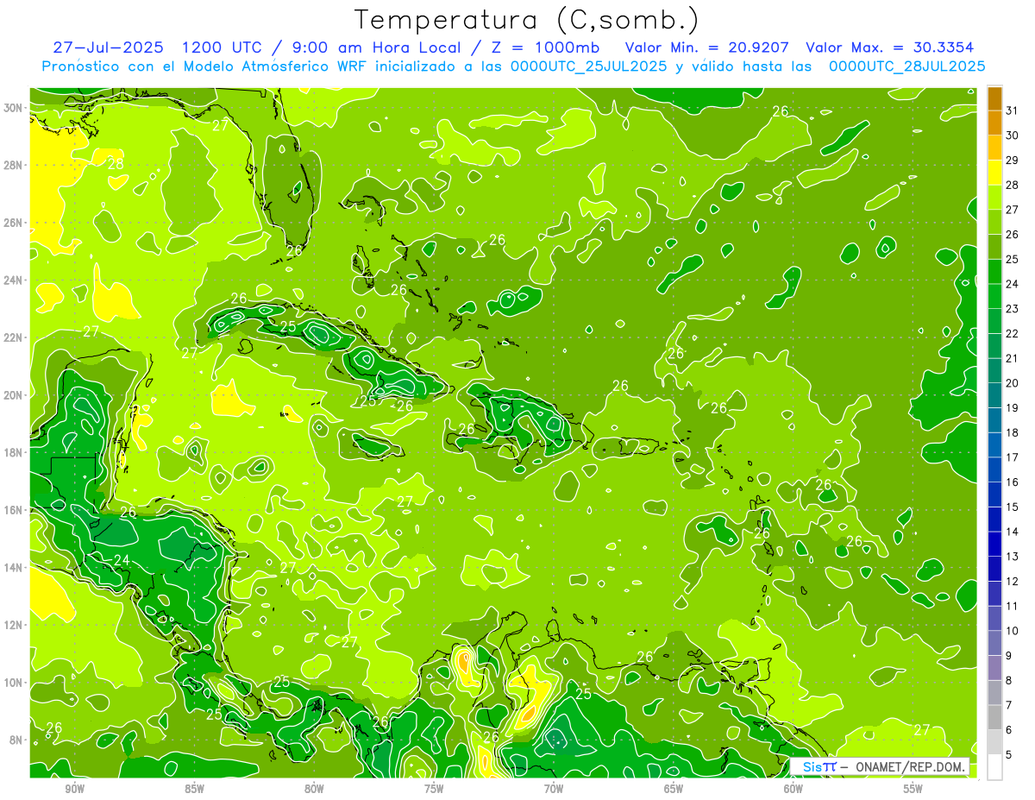Click the orange legend swatch above 31

pyautogui.click(x=995, y=98)
